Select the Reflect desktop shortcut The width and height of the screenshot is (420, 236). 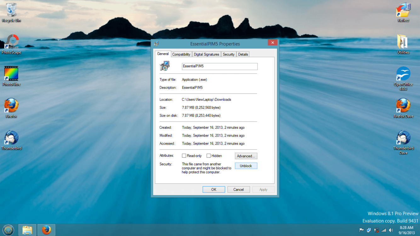click(403, 13)
